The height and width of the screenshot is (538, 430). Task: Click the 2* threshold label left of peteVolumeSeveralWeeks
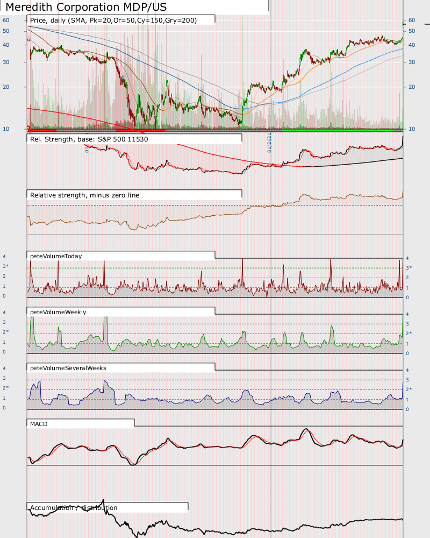[6, 388]
